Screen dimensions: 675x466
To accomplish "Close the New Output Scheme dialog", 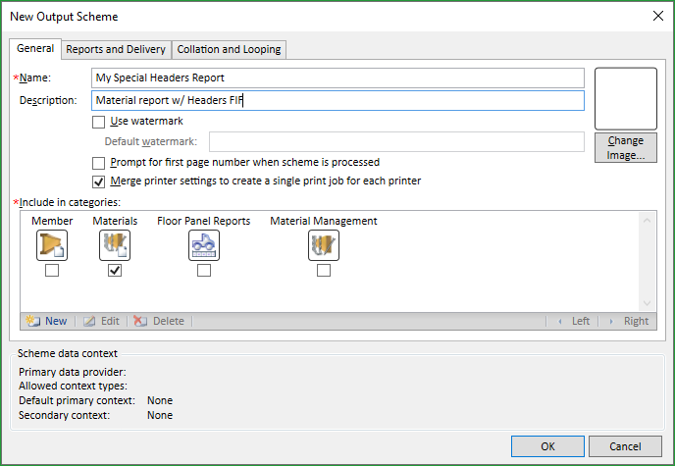I will pyautogui.click(x=657, y=16).
